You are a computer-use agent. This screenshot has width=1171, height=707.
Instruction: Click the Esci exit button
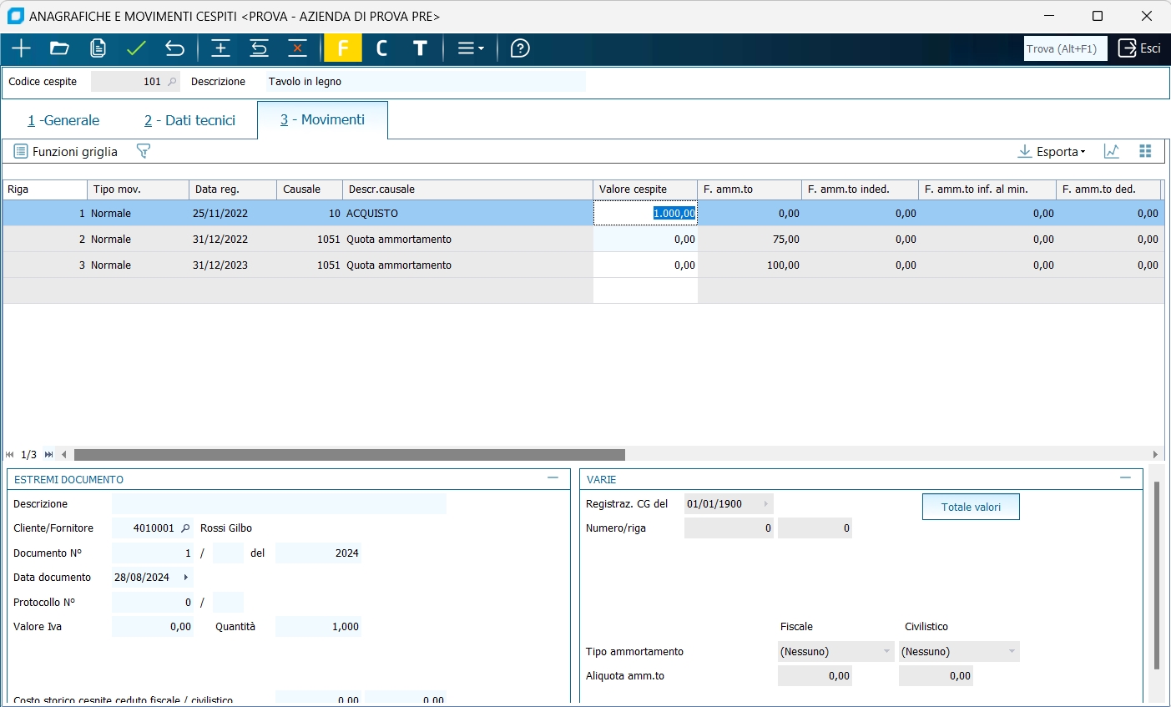[1139, 48]
